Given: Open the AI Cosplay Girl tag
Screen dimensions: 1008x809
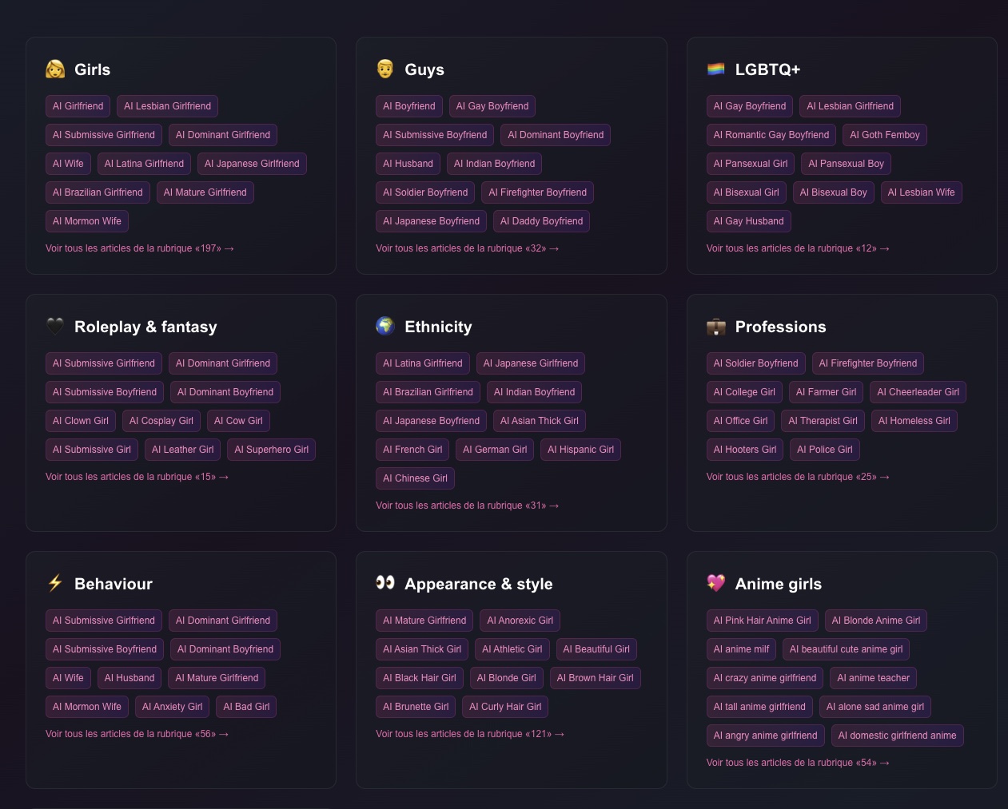Looking at the screenshot, I should pos(161,421).
